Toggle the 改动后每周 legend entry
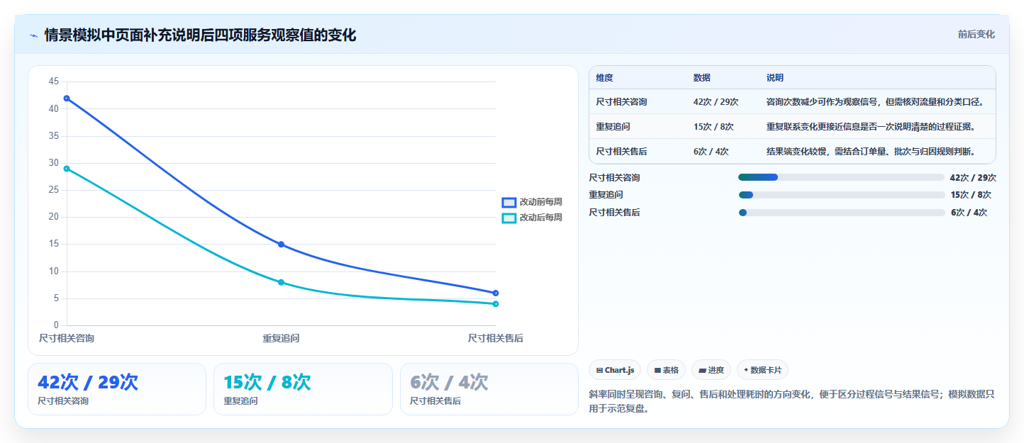1024x443 pixels. [x=532, y=218]
